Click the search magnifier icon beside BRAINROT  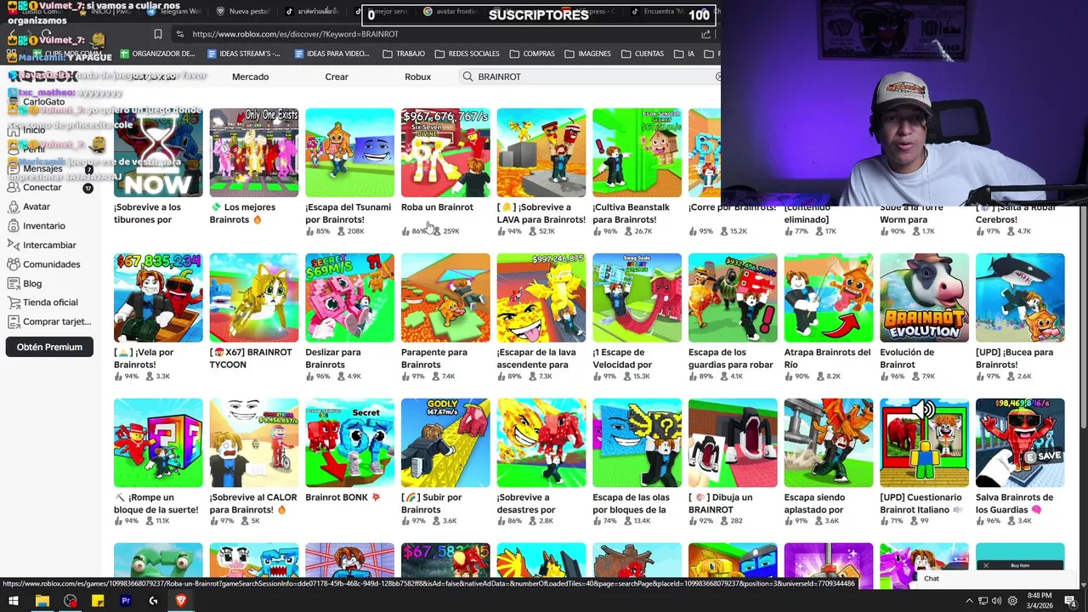pos(467,76)
